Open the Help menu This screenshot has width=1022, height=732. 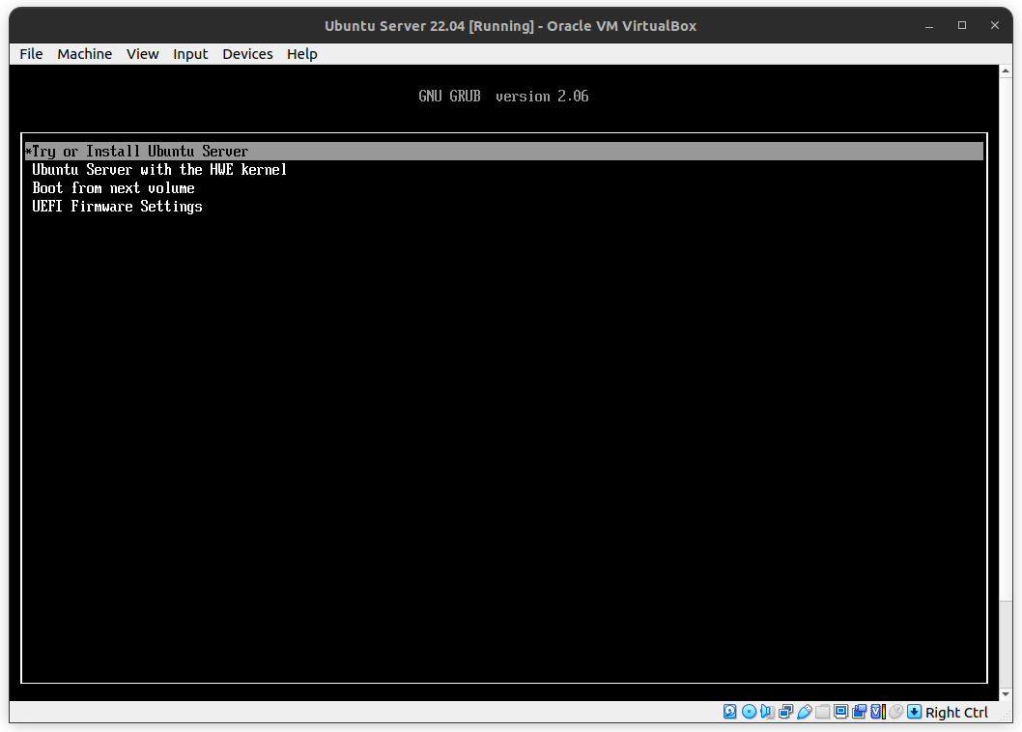click(x=302, y=54)
